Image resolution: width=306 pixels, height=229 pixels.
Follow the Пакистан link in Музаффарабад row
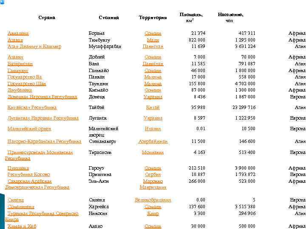(x=153, y=46)
